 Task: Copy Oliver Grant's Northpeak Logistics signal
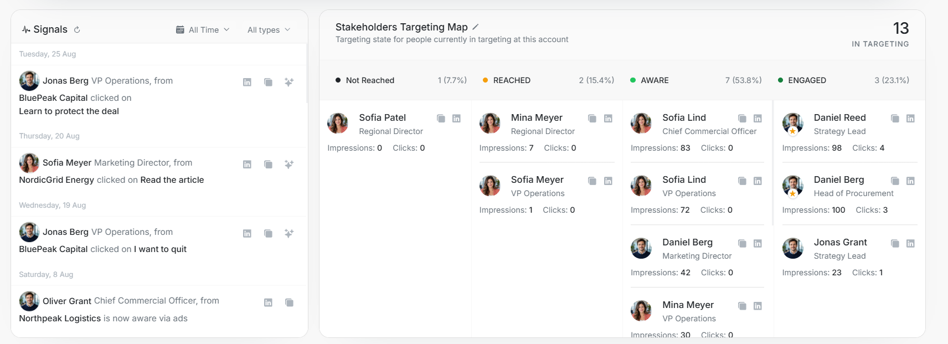tap(289, 302)
